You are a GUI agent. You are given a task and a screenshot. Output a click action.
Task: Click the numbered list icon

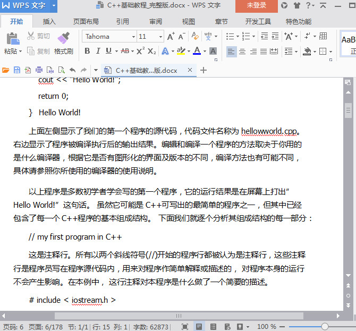click(x=246, y=36)
